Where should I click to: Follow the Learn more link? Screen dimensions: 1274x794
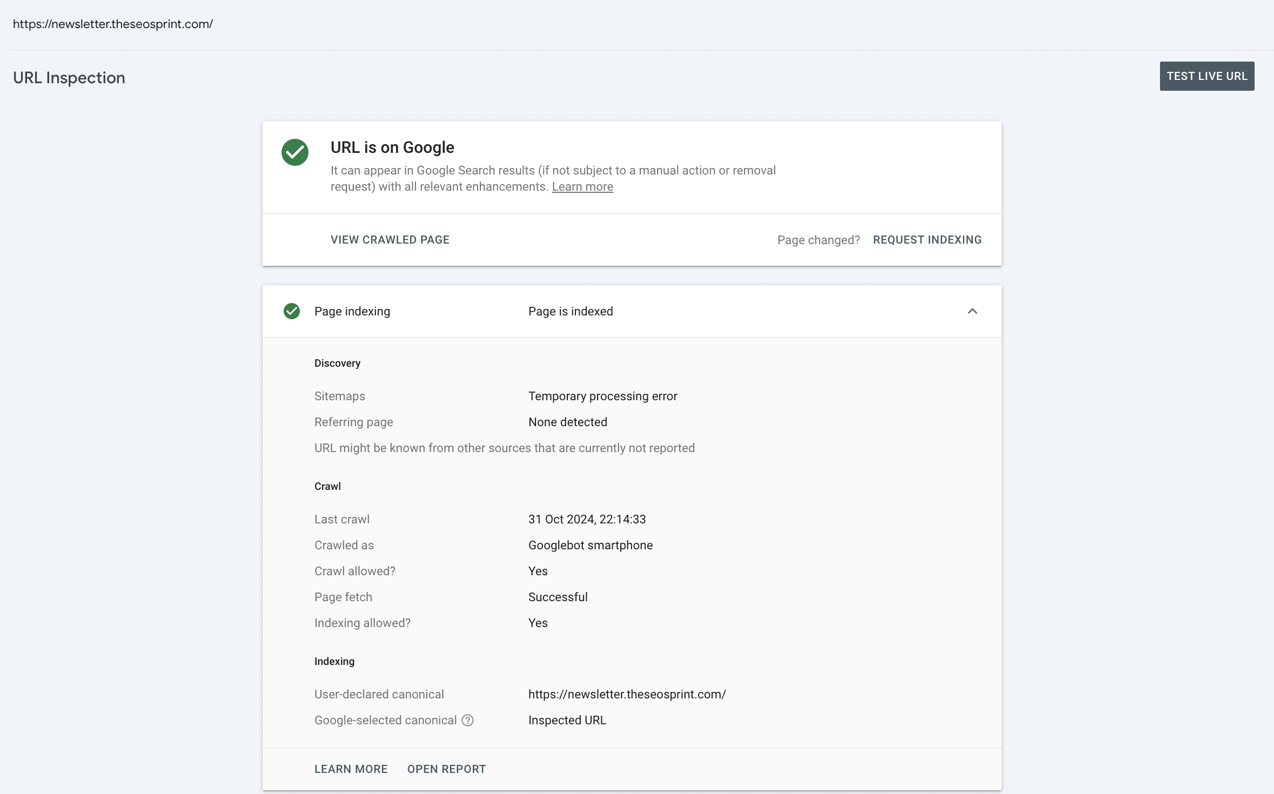(x=582, y=187)
